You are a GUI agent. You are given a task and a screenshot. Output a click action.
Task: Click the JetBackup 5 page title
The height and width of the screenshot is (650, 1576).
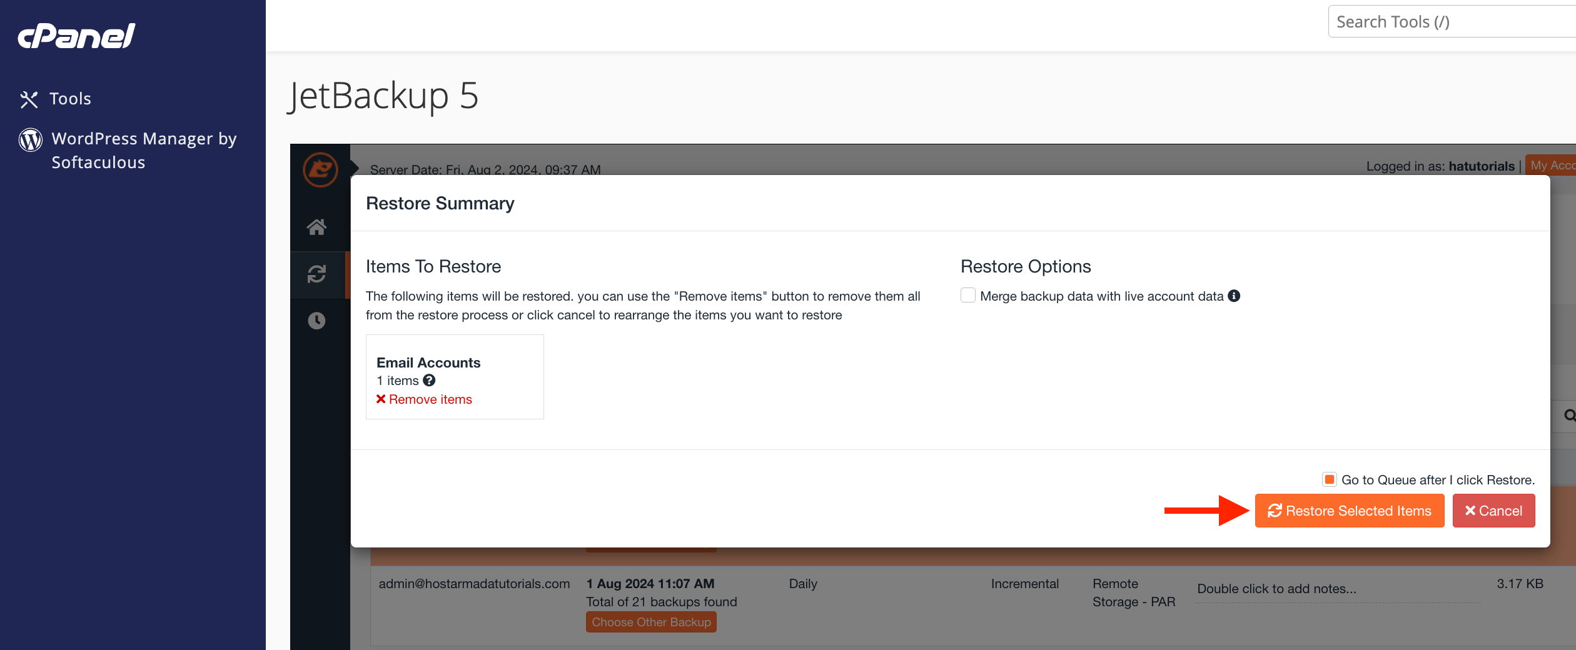[x=383, y=96]
